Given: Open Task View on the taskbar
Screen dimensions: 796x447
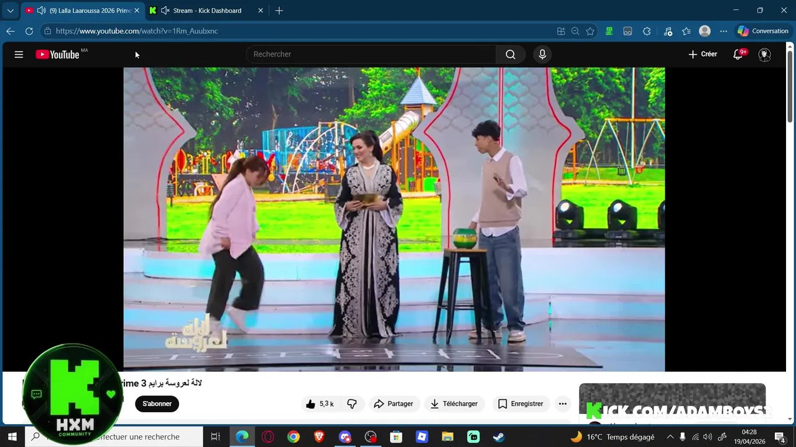Looking at the screenshot, I should click(x=215, y=437).
